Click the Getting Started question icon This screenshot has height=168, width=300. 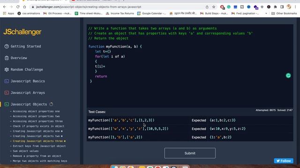tap(7, 46)
